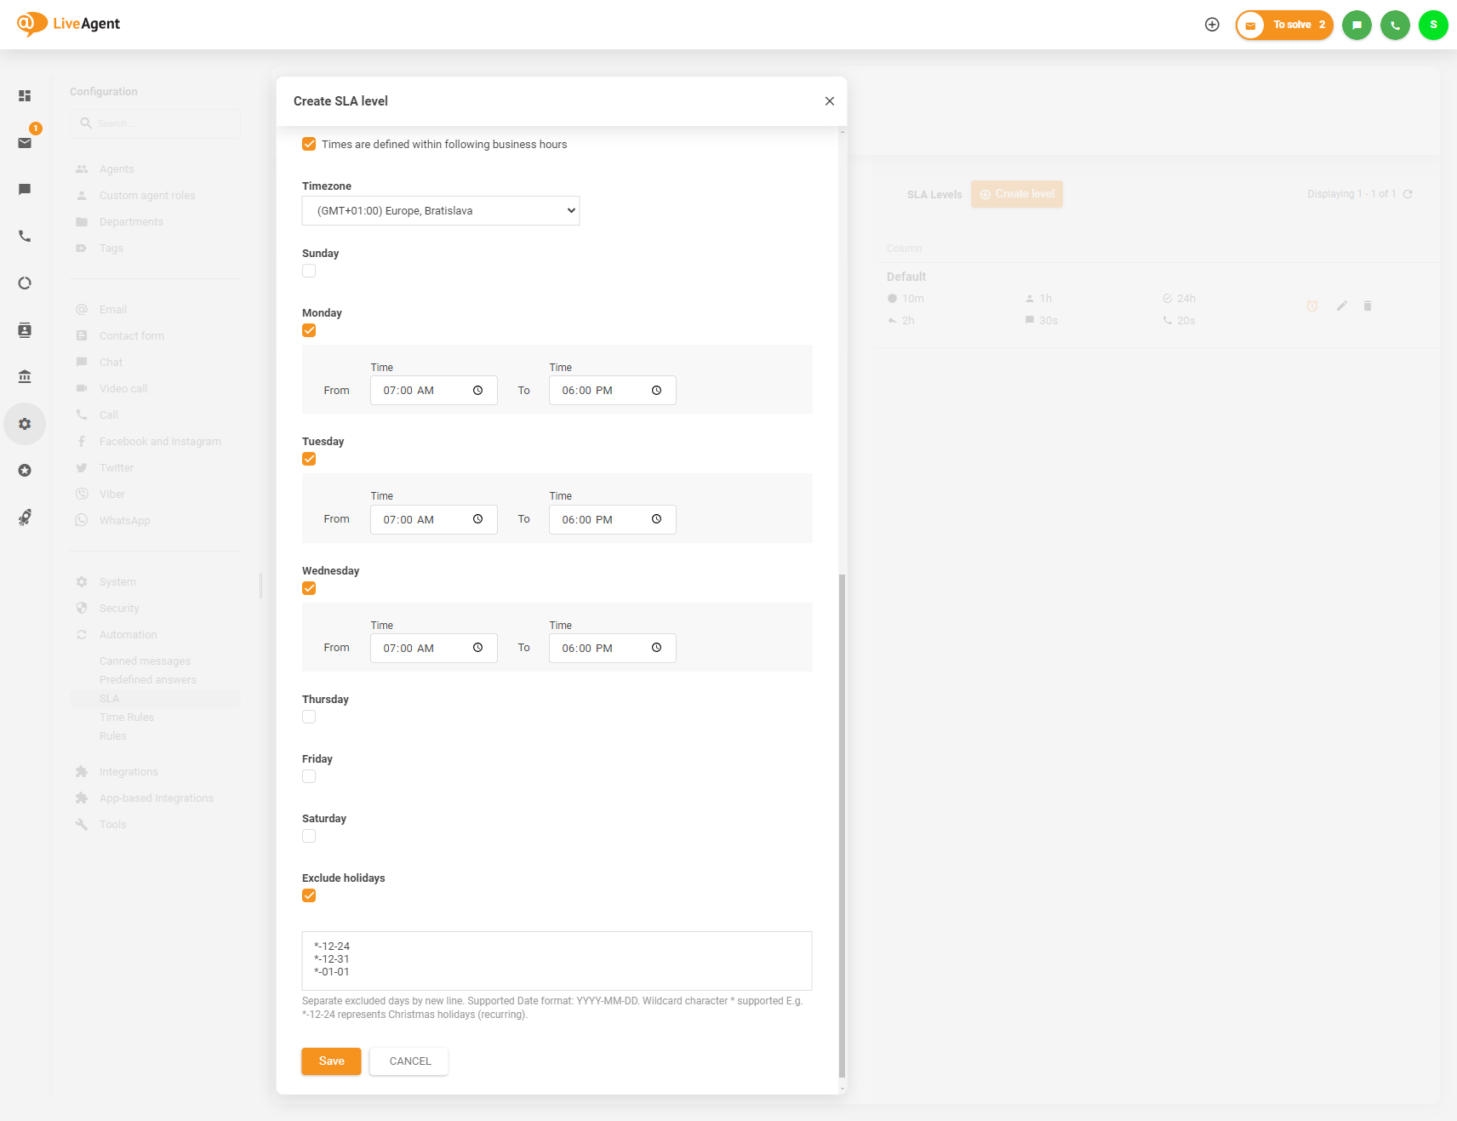Open the Calls section in the sidebar
This screenshot has height=1121, width=1457.
point(25,236)
